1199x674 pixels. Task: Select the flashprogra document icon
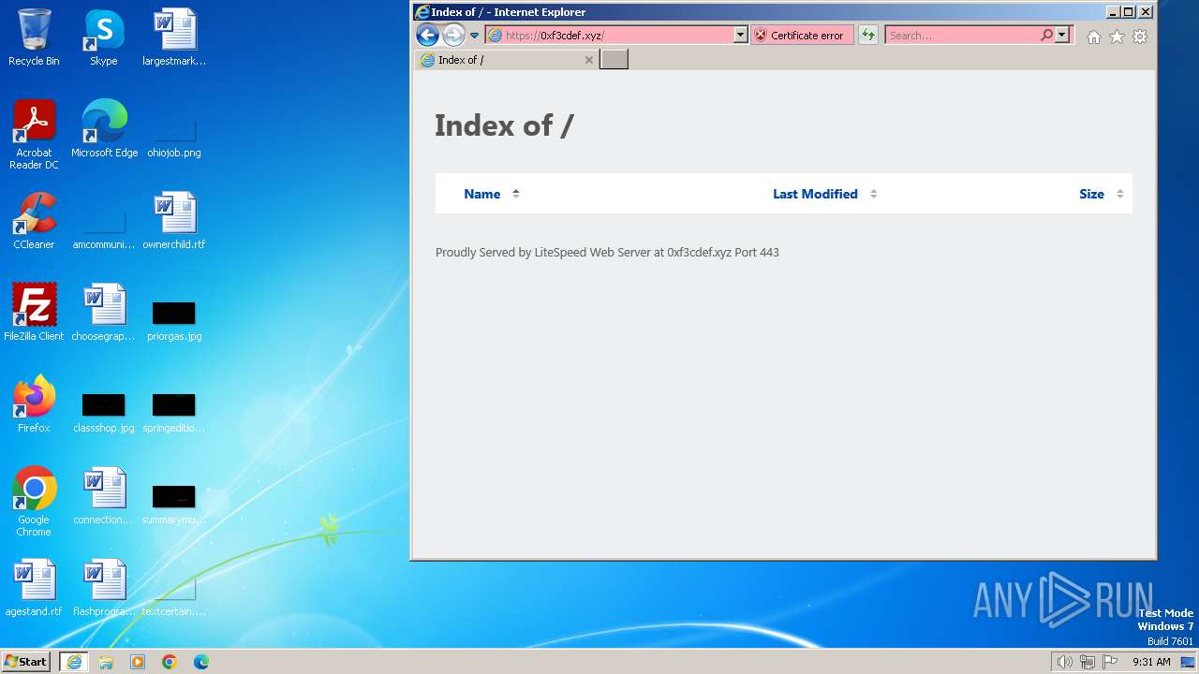[104, 589]
